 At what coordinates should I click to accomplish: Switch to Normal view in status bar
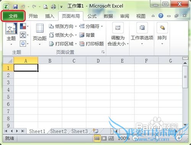tap(97, 138)
